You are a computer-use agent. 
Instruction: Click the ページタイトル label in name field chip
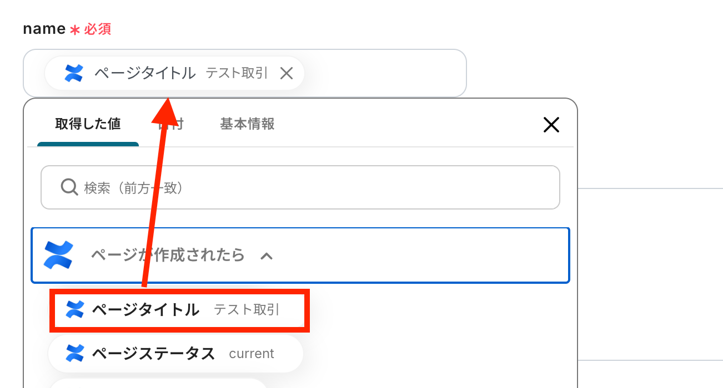[x=145, y=73]
